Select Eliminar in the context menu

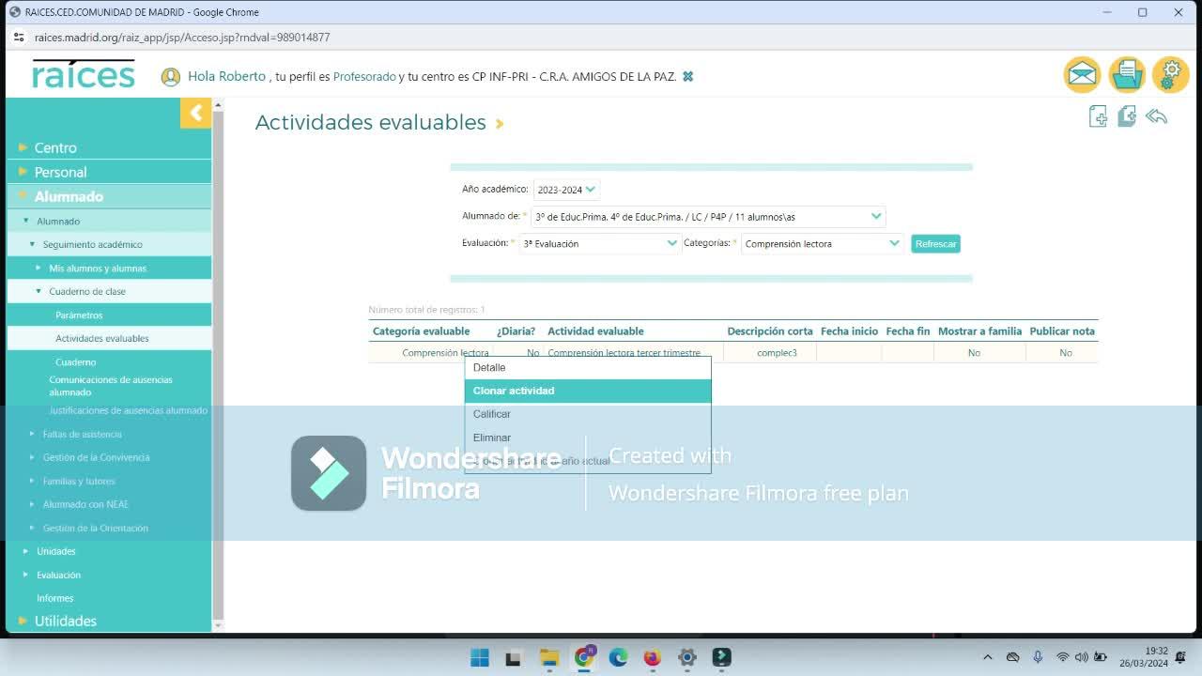tap(588, 438)
